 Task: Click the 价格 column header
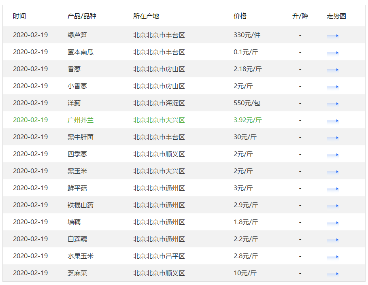coord(240,16)
